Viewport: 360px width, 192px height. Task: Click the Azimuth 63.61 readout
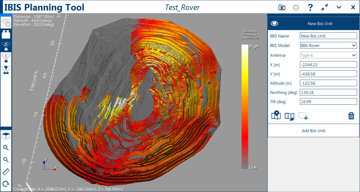(x=32, y=21)
